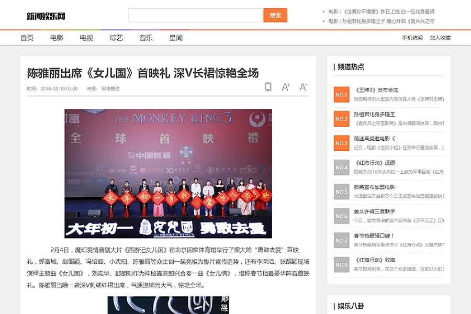Click summary mentioning 《王牌对王牌》
The height and width of the screenshot is (314, 471).
399,99
